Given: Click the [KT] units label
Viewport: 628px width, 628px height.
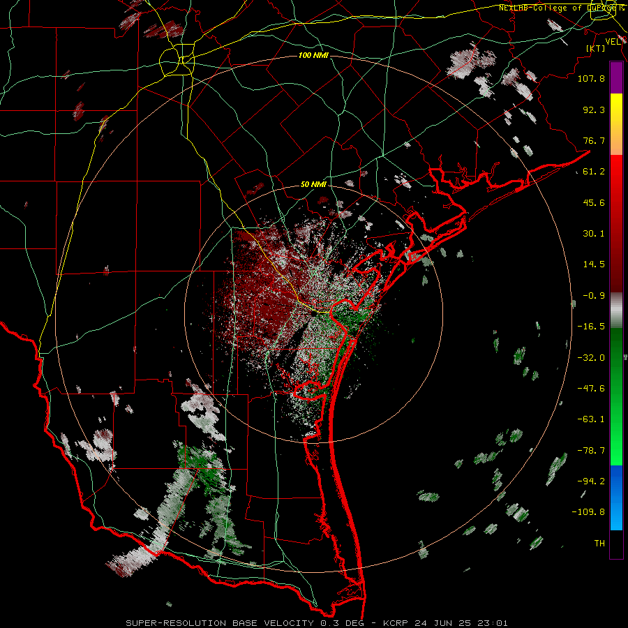Looking at the screenshot, I should [x=595, y=48].
